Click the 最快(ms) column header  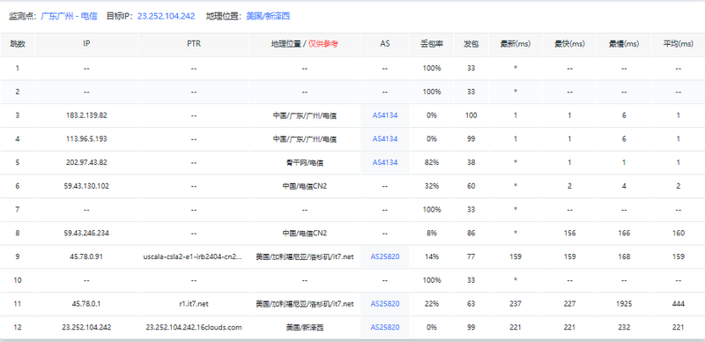click(x=569, y=44)
